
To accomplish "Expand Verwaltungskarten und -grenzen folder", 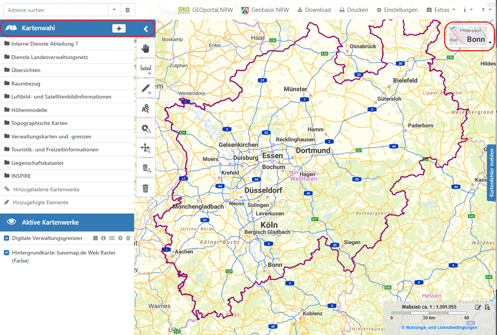I will (x=67, y=136).
